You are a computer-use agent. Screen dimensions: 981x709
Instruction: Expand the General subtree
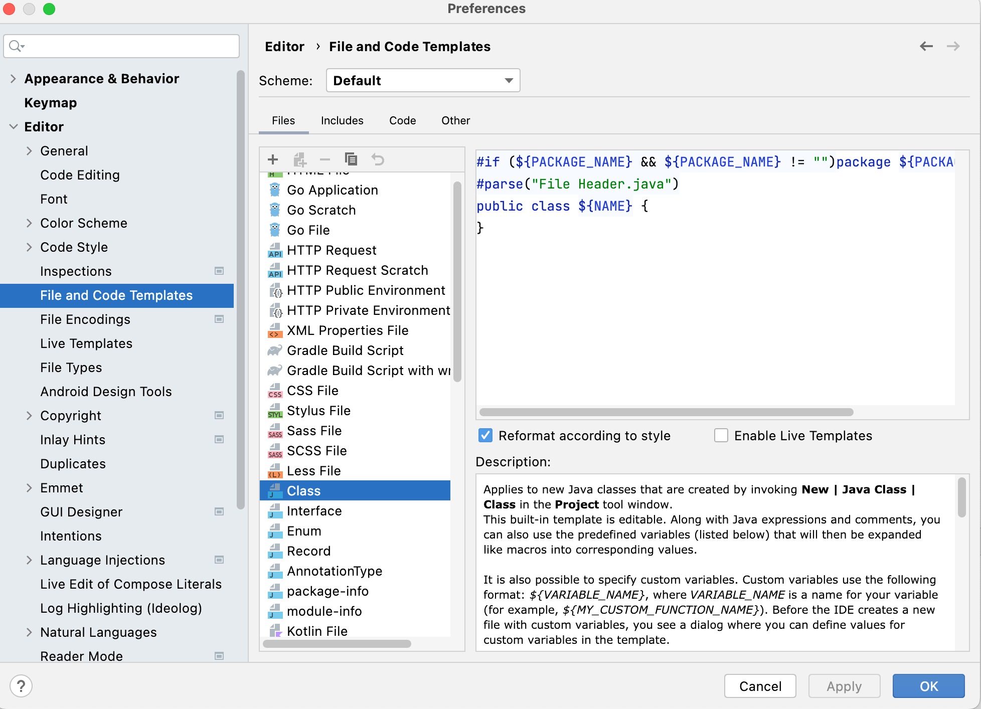pos(29,151)
